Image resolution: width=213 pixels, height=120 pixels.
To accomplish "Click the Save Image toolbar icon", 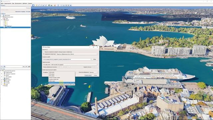I will coord(66,5).
